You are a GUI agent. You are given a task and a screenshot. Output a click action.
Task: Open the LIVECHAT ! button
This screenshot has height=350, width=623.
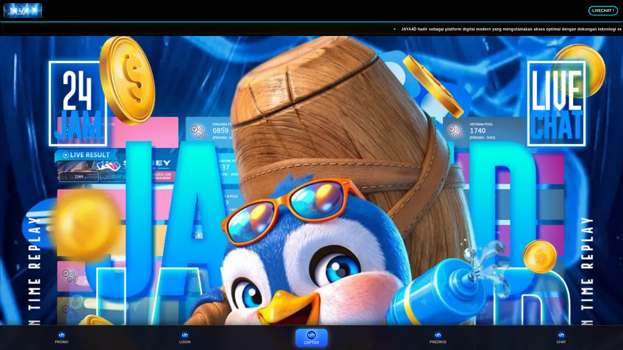pyautogui.click(x=603, y=11)
